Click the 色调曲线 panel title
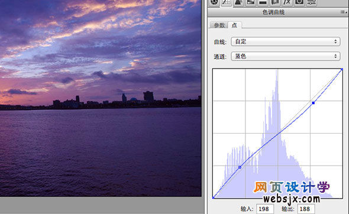 coord(273,12)
